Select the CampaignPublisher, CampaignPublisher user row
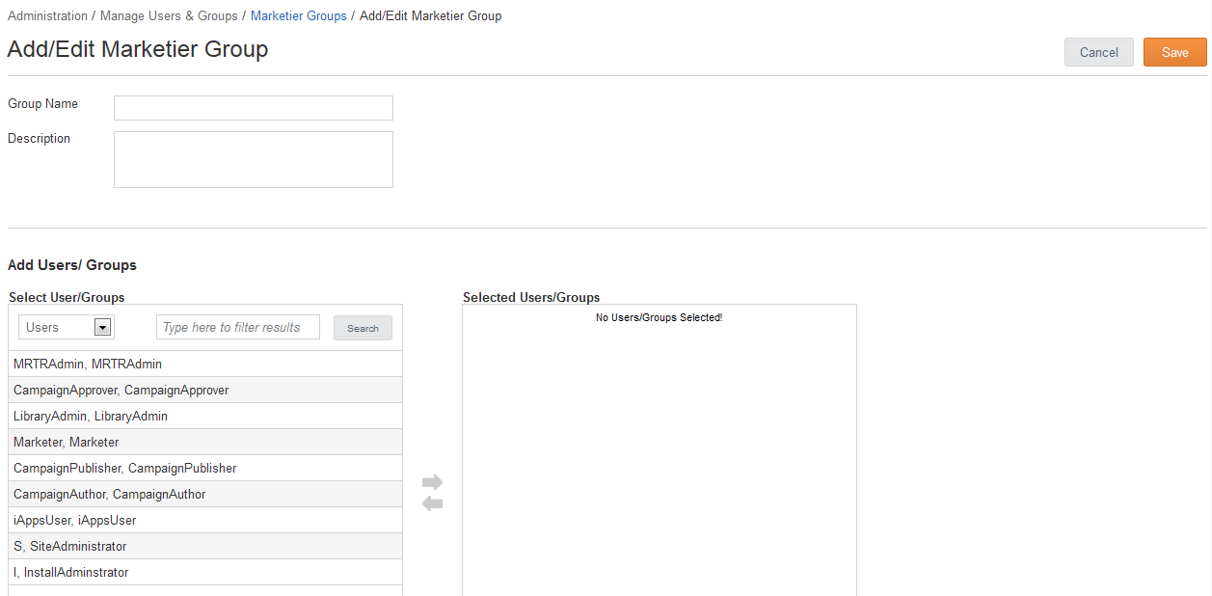This screenshot has width=1212, height=596. coord(205,468)
